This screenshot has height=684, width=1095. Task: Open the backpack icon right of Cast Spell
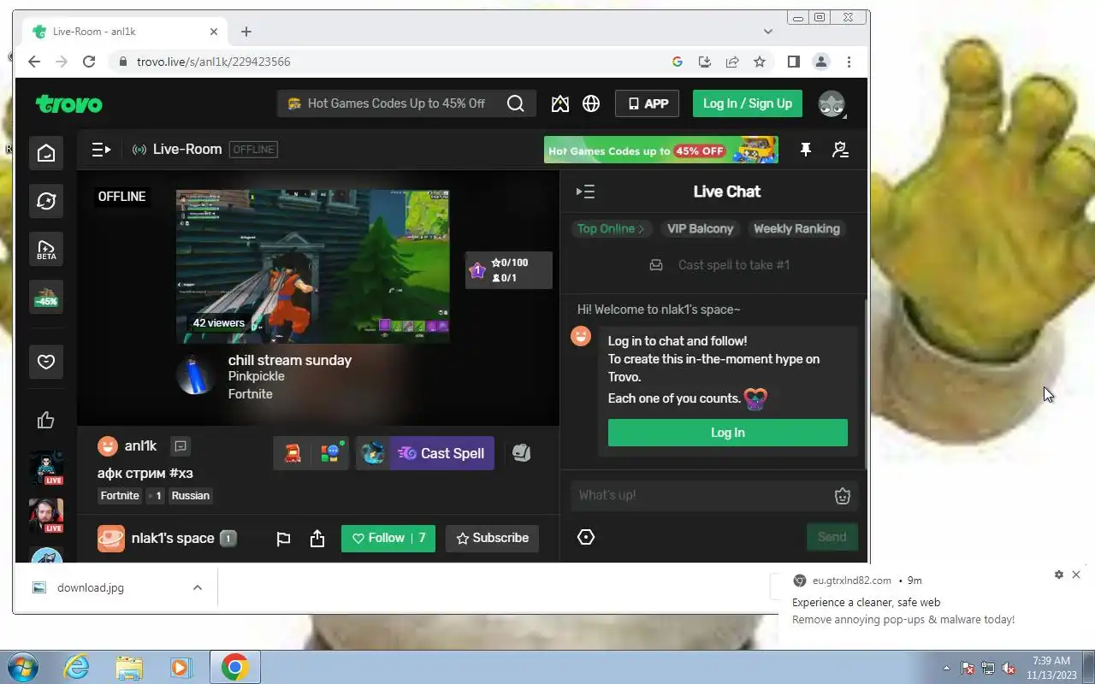point(522,453)
